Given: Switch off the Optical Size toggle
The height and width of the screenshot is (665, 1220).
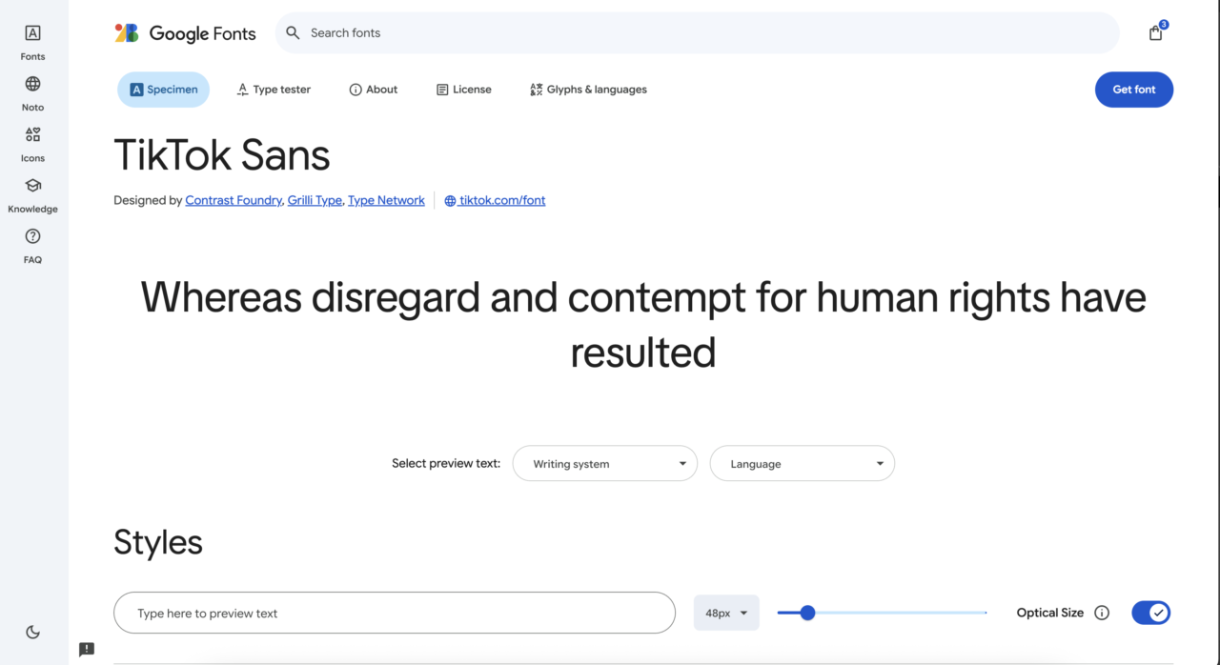Looking at the screenshot, I should click(x=1151, y=613).
